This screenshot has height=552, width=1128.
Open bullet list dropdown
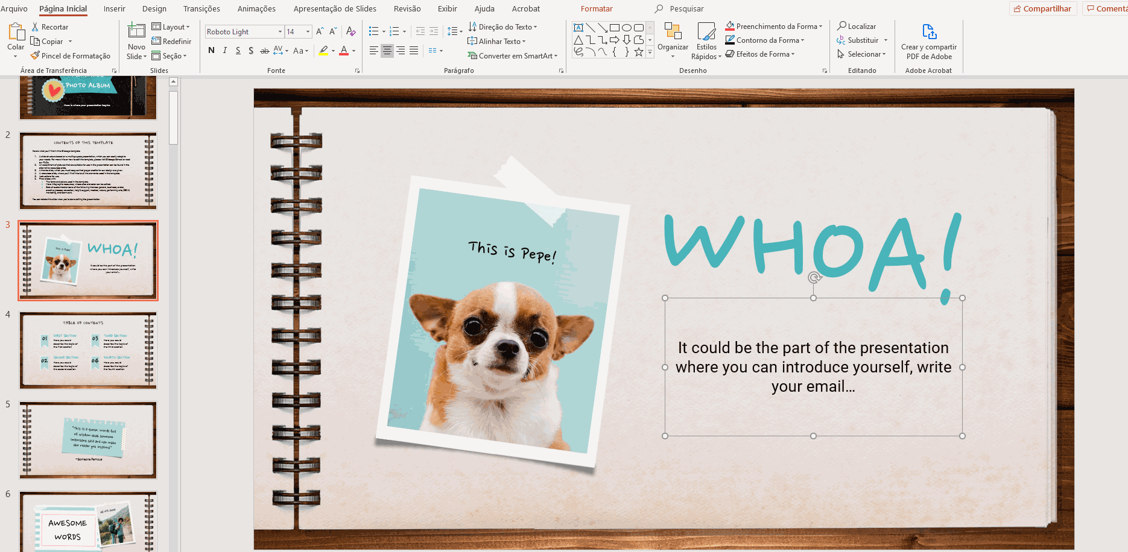coord(384,31)
